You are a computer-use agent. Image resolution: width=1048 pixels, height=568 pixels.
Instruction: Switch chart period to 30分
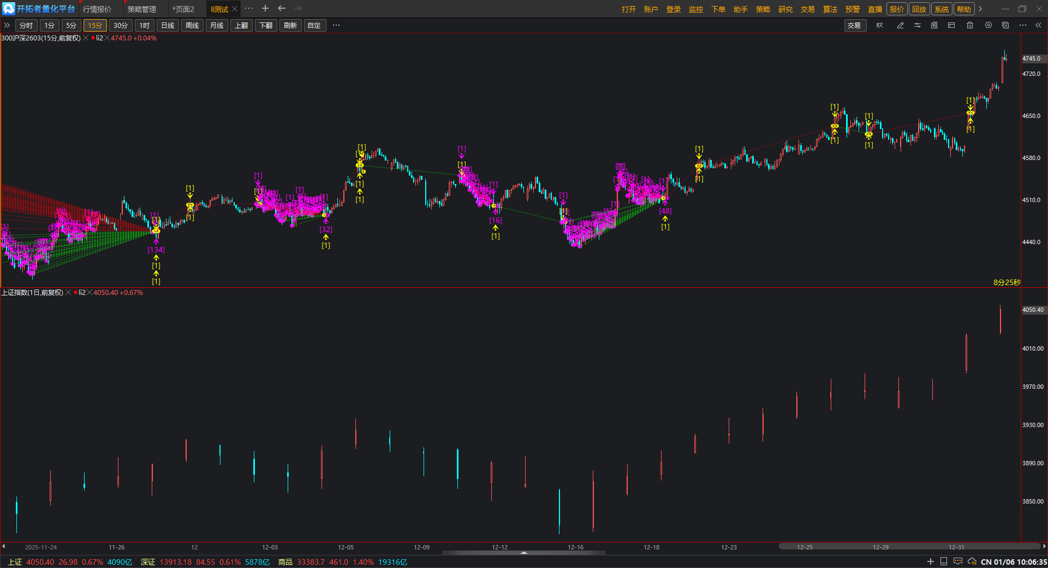[121, 26]
